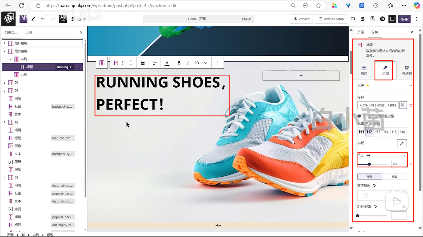Image resolution: width=423 pixels, height=237 pixels.
Task: Collapse the selected 内列 tree item containing the heading
Action: (x=11, y=59)
